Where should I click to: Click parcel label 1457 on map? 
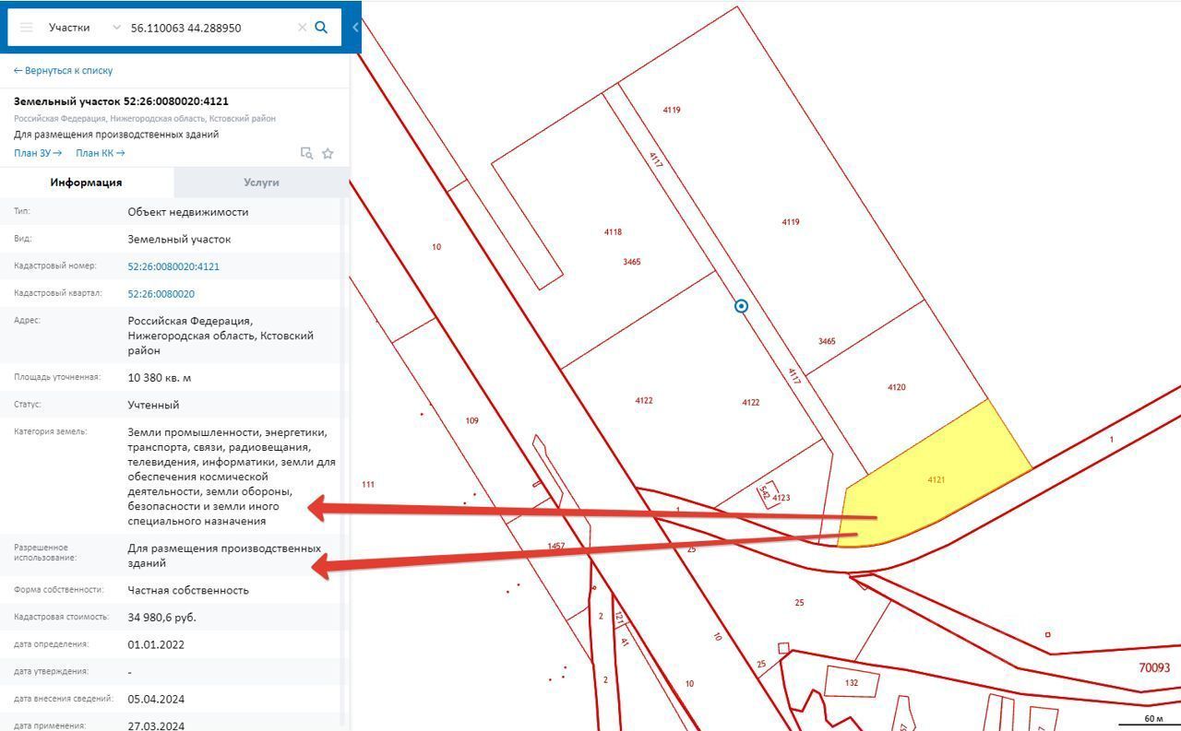(x=555, y=547)
